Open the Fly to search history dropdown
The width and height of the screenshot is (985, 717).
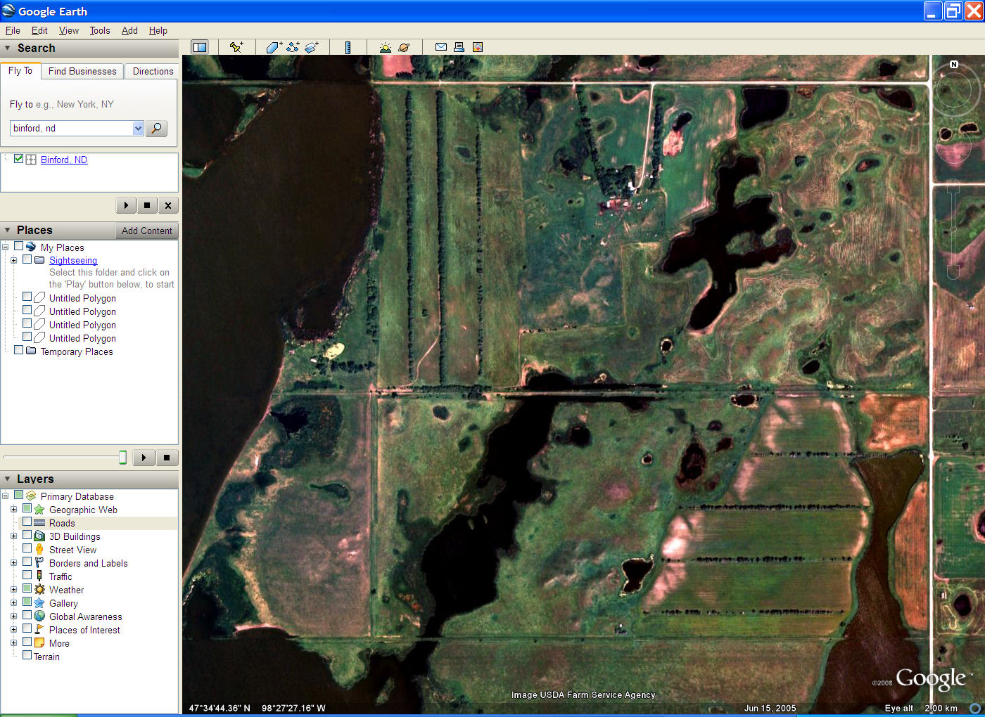pos(138,128)
